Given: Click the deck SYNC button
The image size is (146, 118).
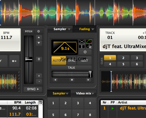Looking at the screenshot, I should [x=33, y=89].
